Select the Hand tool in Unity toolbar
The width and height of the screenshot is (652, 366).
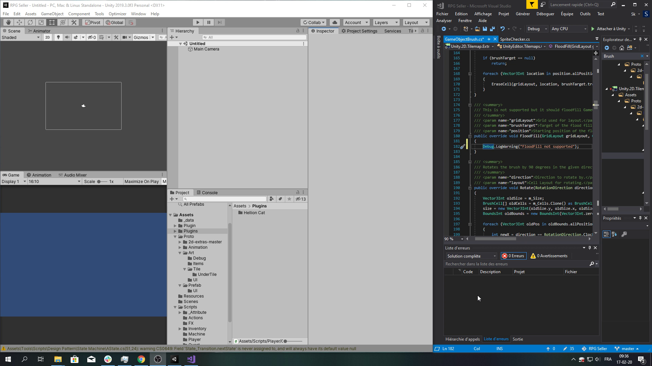(8, 22)
